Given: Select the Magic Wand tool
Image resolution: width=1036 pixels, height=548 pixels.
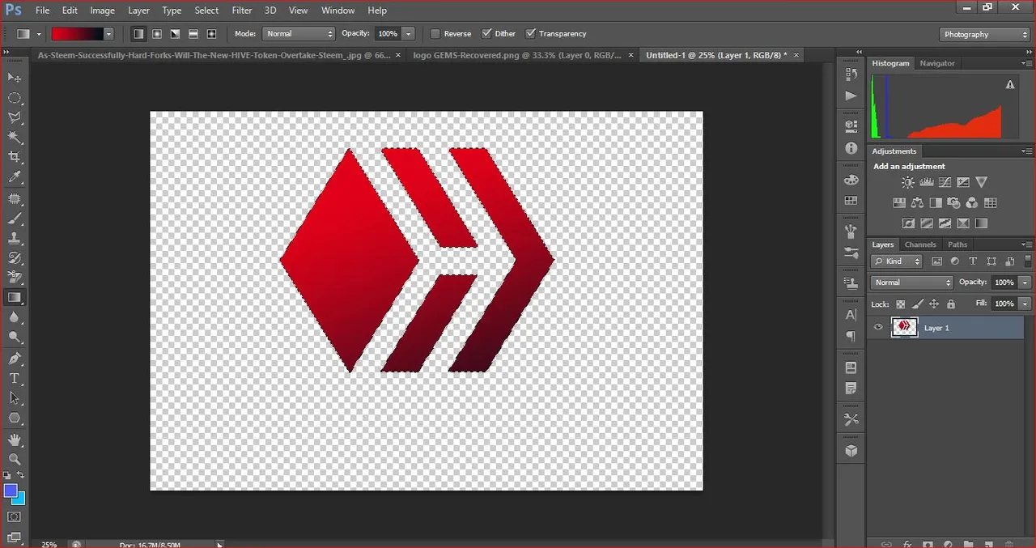Looking at the screenshot, I should pyautogui.click(x=15, y=138).
